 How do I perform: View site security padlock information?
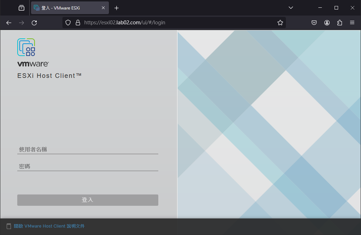[78, 23]
